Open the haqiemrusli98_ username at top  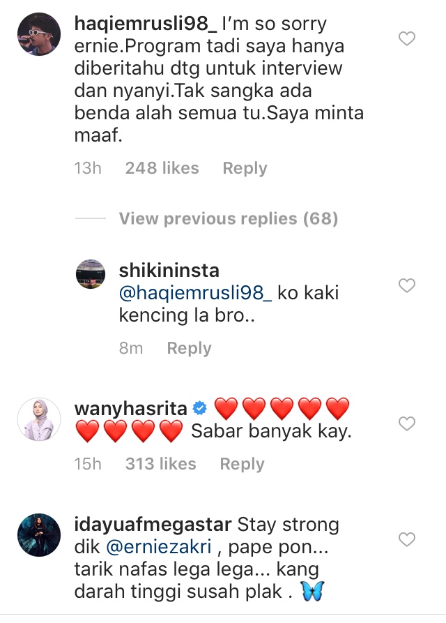[146, 24]
